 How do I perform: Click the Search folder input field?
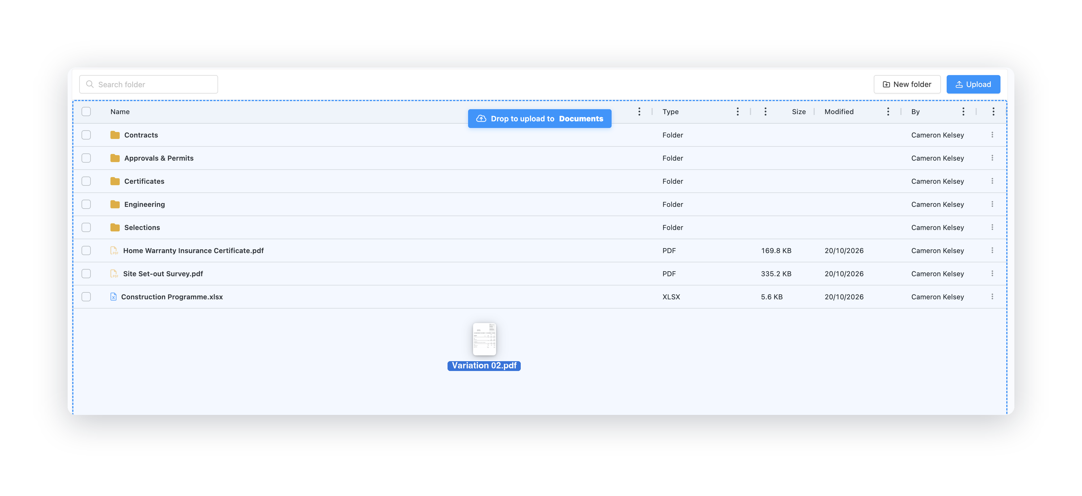[x=149, y=84]
